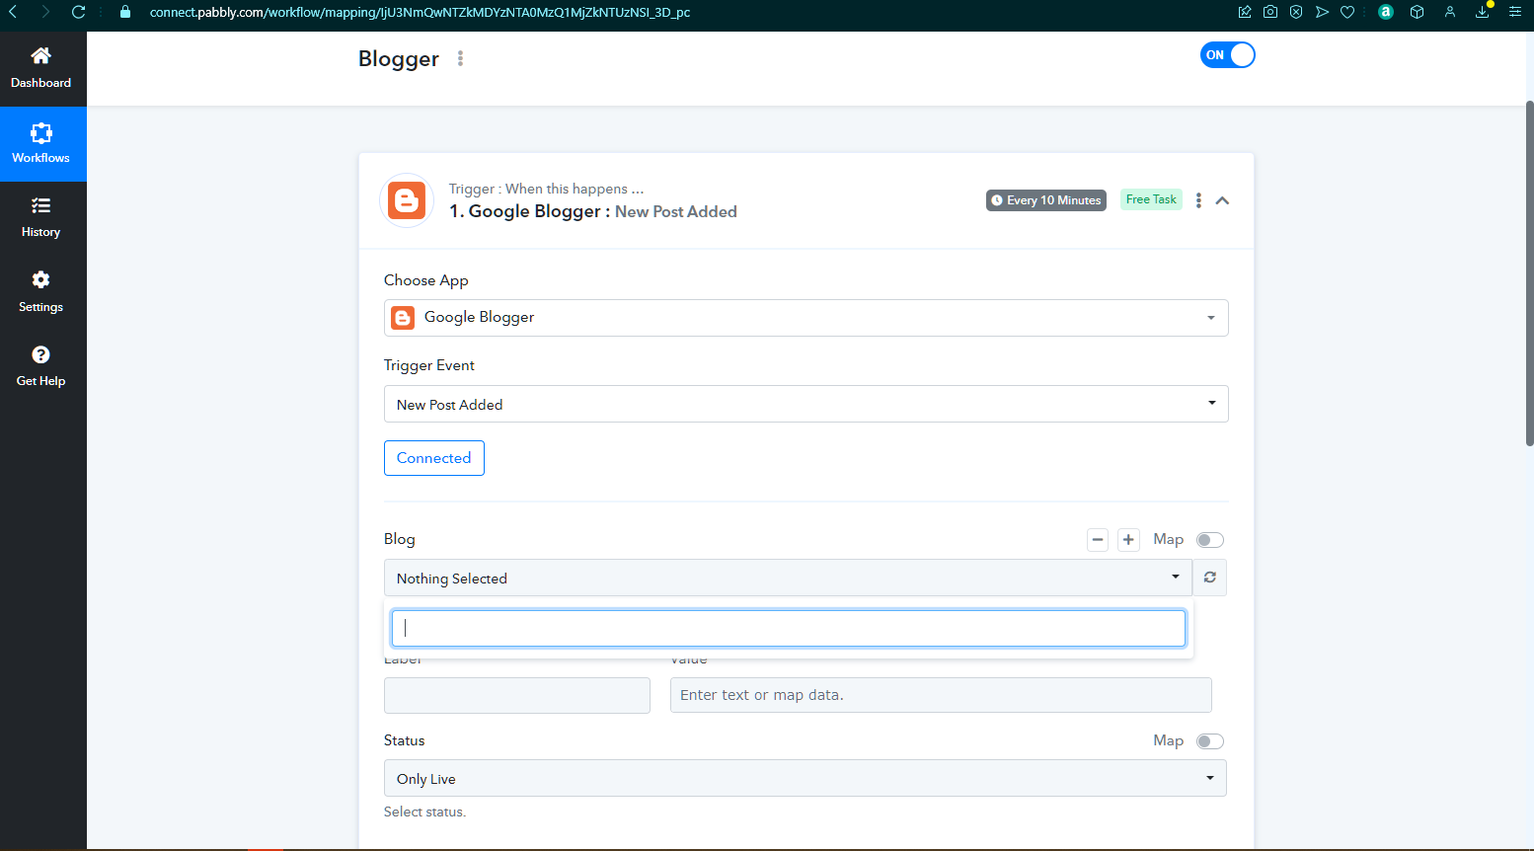This screenshot has height=851, width=1534.
Task: Refresh the Blog list with the refresh icon
Action: (1210, 578)
